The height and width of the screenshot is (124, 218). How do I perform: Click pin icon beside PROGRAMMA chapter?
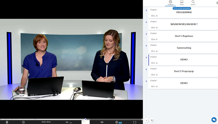tap(146, 11)
